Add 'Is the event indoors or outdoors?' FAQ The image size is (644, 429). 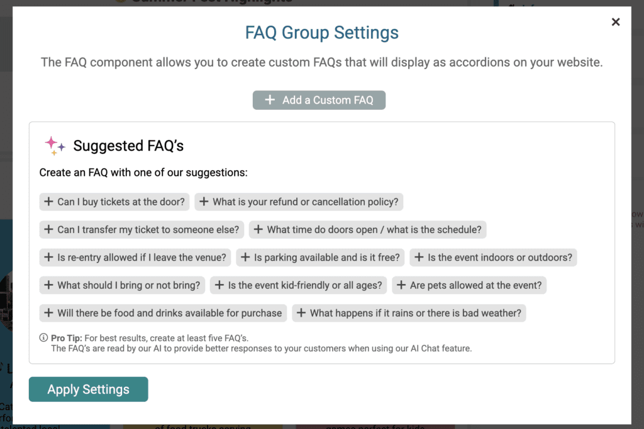click(493, 258)
